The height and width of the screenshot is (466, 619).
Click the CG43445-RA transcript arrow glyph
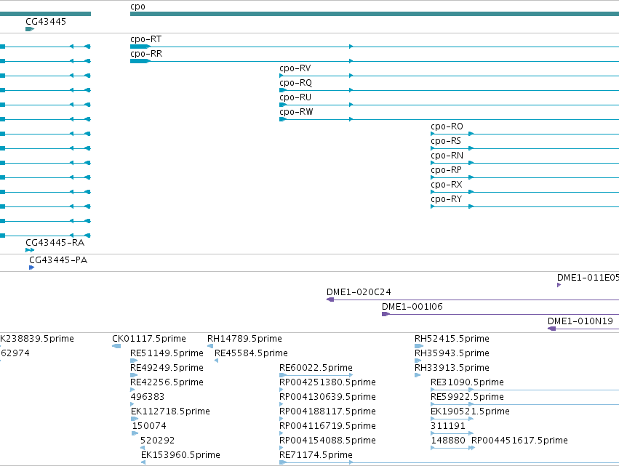30,250
